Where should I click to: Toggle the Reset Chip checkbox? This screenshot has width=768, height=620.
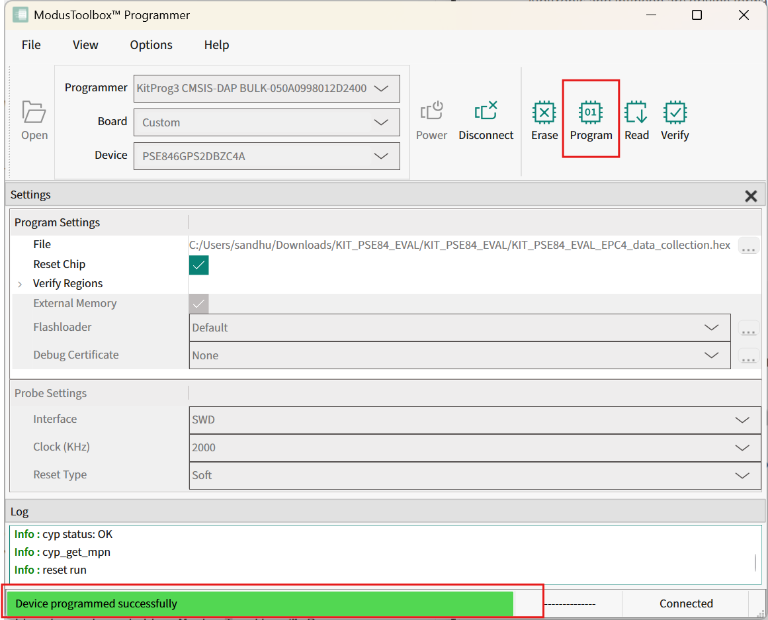pos(199,265)
